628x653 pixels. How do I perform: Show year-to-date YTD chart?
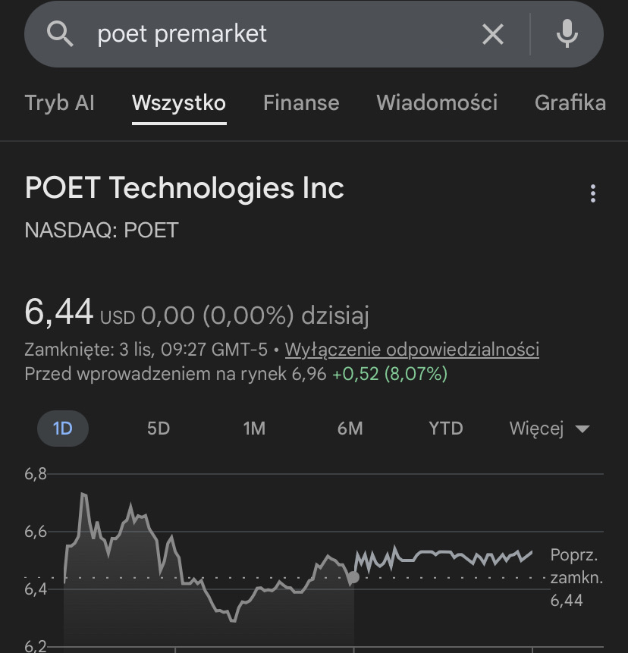click(445, 429)
